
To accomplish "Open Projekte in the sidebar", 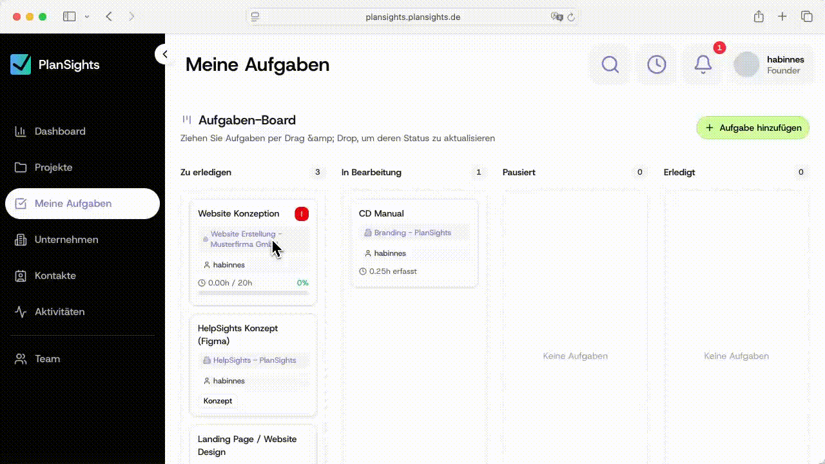I will [x=53, y=168].
